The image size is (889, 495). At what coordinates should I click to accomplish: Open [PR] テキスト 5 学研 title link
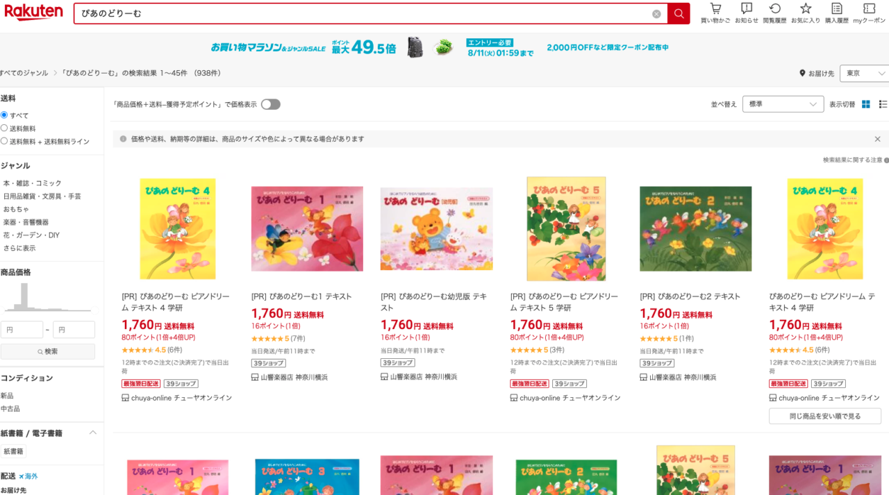click(x=565, y=302)
